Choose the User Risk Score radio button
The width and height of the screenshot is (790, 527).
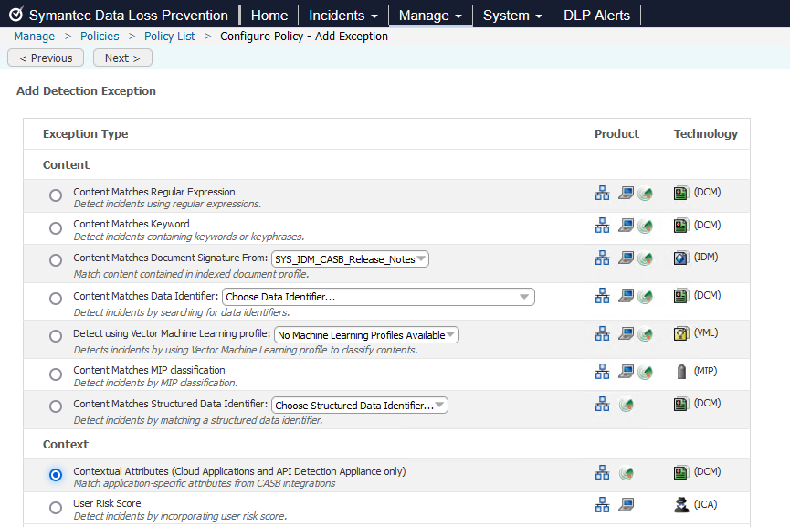56,508
